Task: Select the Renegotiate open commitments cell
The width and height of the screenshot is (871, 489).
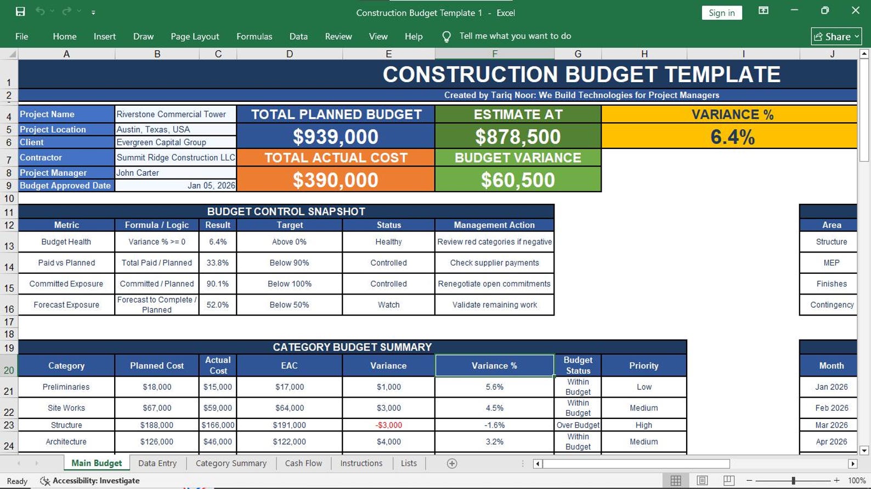Action: coord(494,284)
